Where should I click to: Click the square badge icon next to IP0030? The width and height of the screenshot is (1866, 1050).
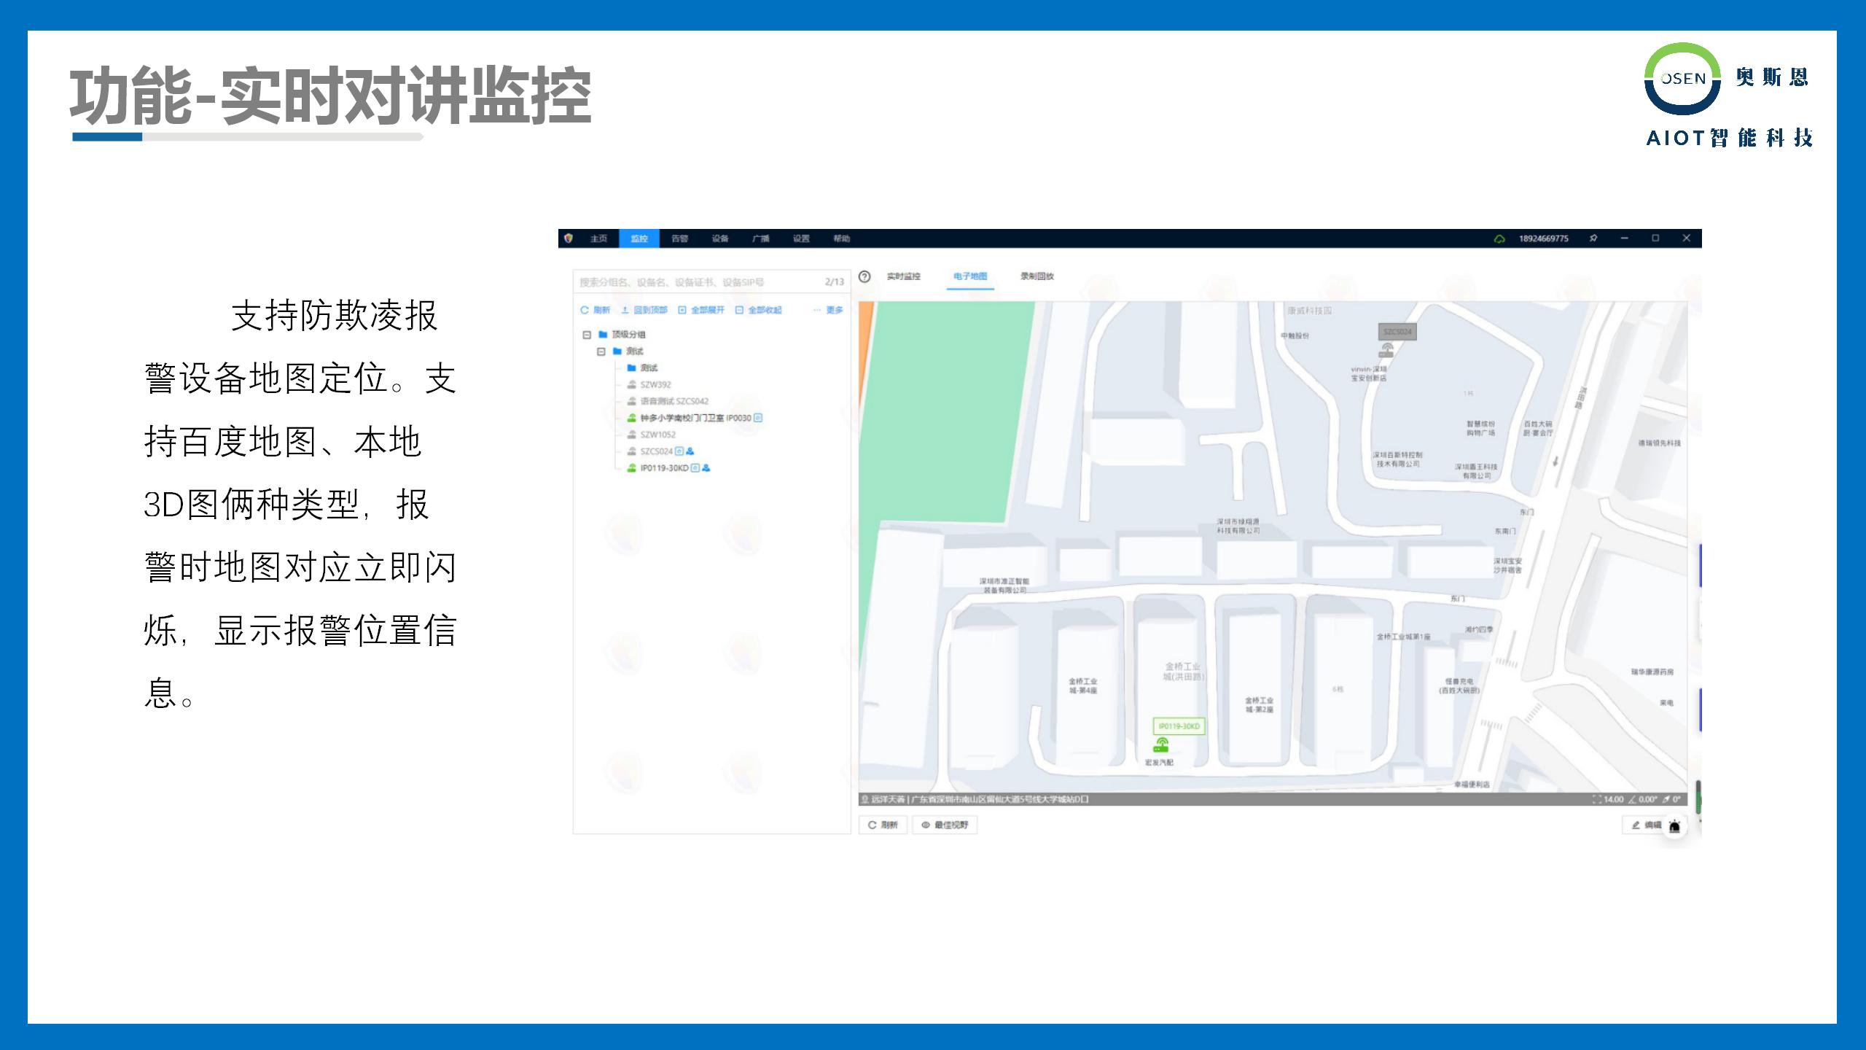pos(758,418)
